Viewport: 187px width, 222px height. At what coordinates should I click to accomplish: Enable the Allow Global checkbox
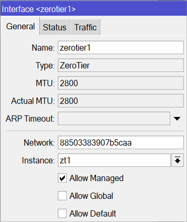point(62,196)
